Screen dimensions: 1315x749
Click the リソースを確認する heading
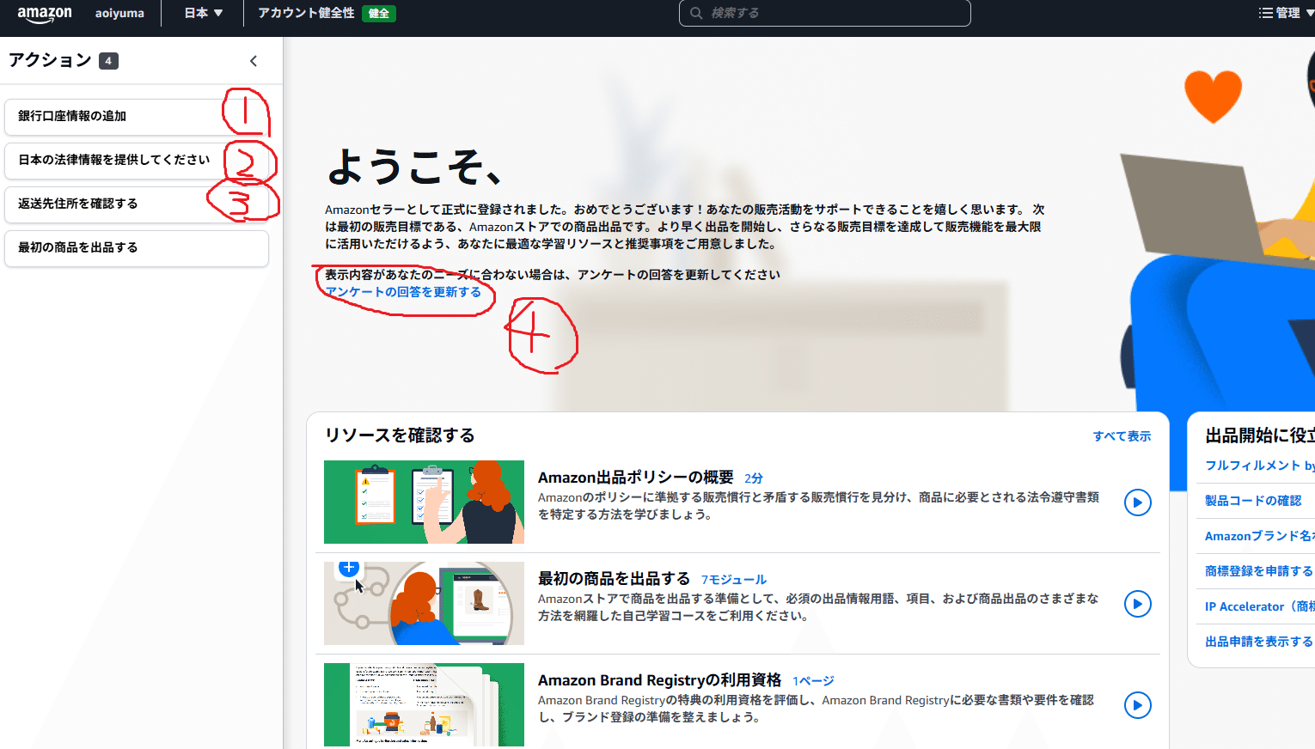click(400, 435)
